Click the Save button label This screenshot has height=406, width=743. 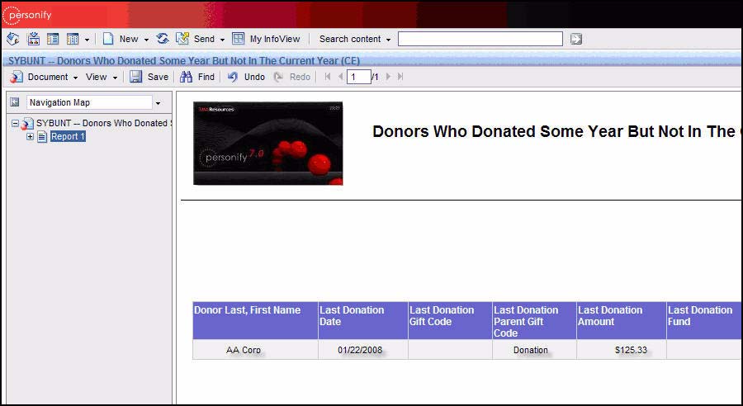coord(158,77)
